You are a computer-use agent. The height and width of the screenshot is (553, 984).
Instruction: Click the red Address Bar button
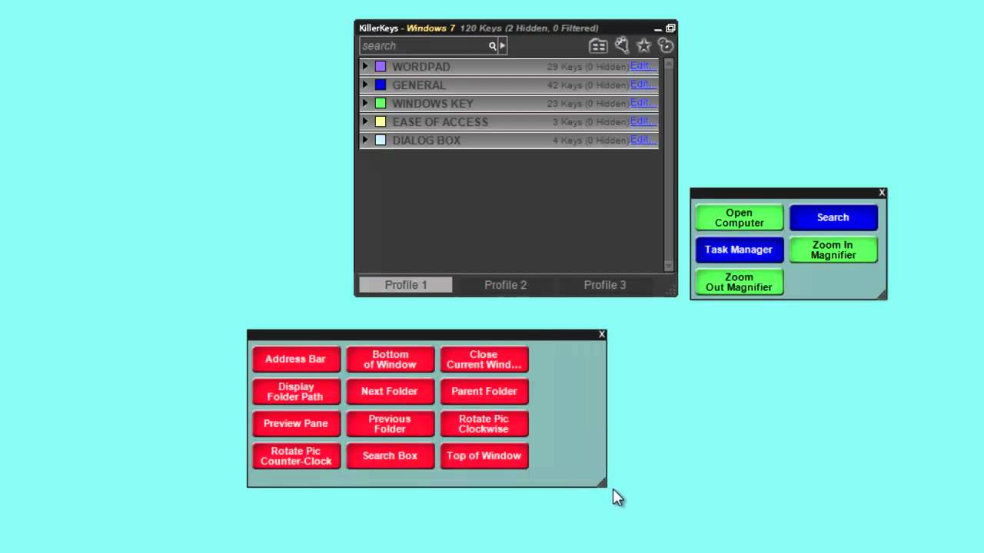pos(296,359)
